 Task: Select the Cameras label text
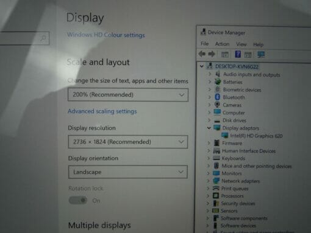[x=232, y=105]
